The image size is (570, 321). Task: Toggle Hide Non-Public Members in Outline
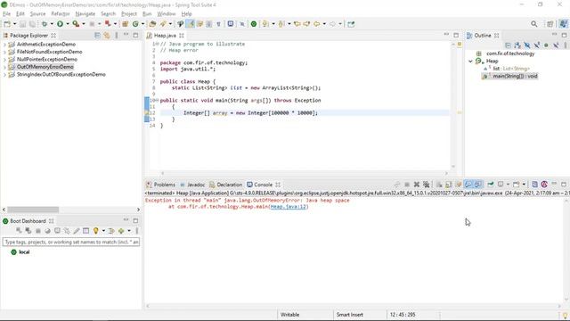tap(546, 45)
